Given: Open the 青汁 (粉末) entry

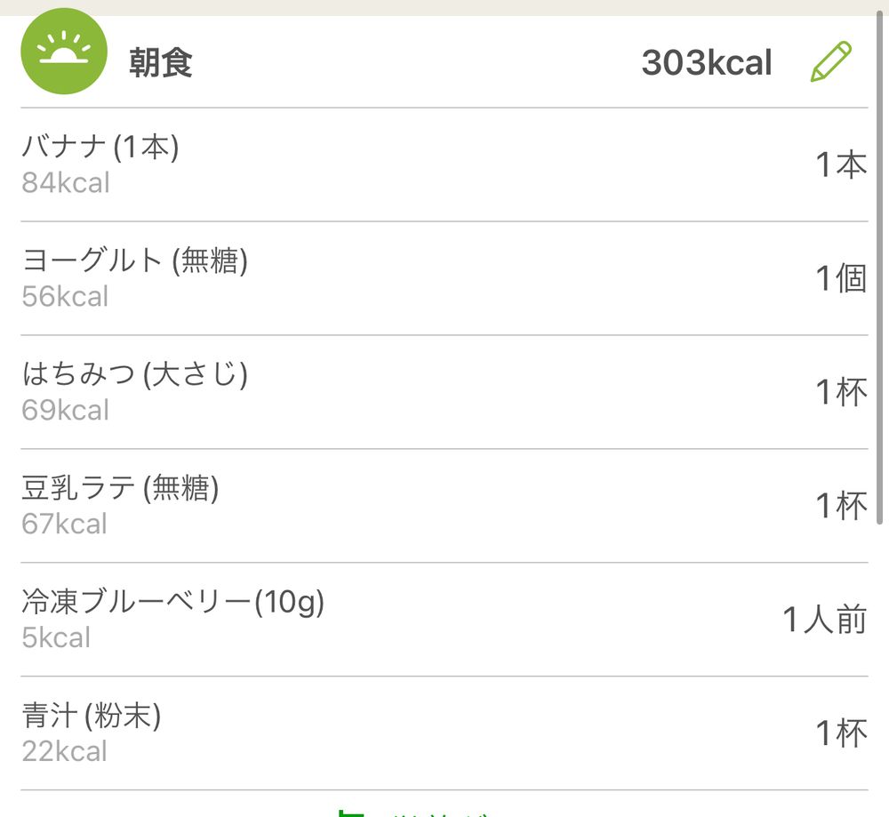Looking at the screenshot, I should (444, 733).
